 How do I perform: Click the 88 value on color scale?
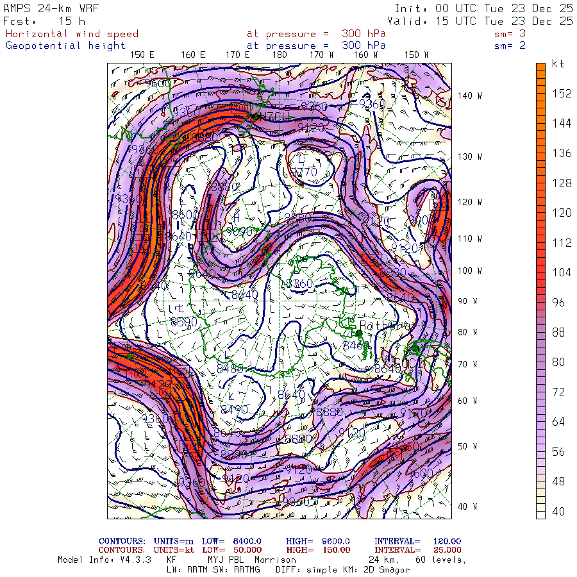pyautogui.click(x=558, y=332)
